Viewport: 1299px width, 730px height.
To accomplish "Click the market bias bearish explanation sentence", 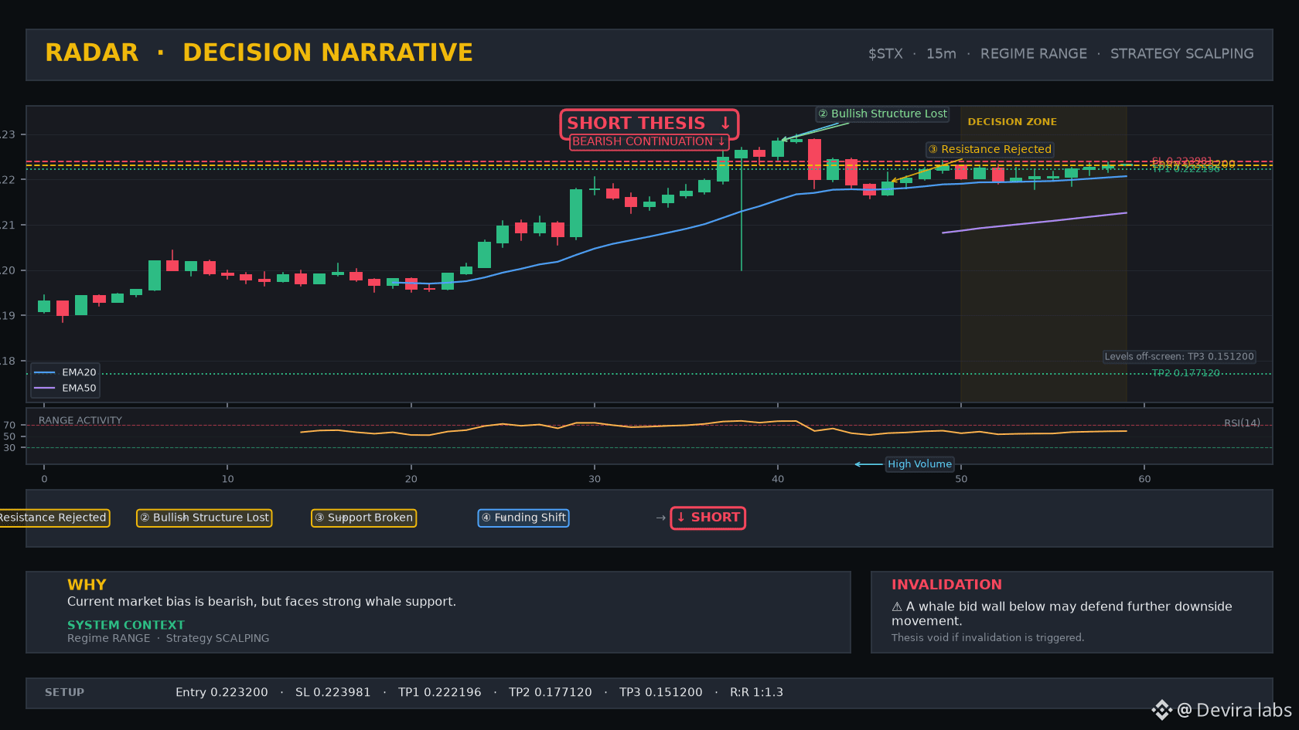I will pos(261,602).
